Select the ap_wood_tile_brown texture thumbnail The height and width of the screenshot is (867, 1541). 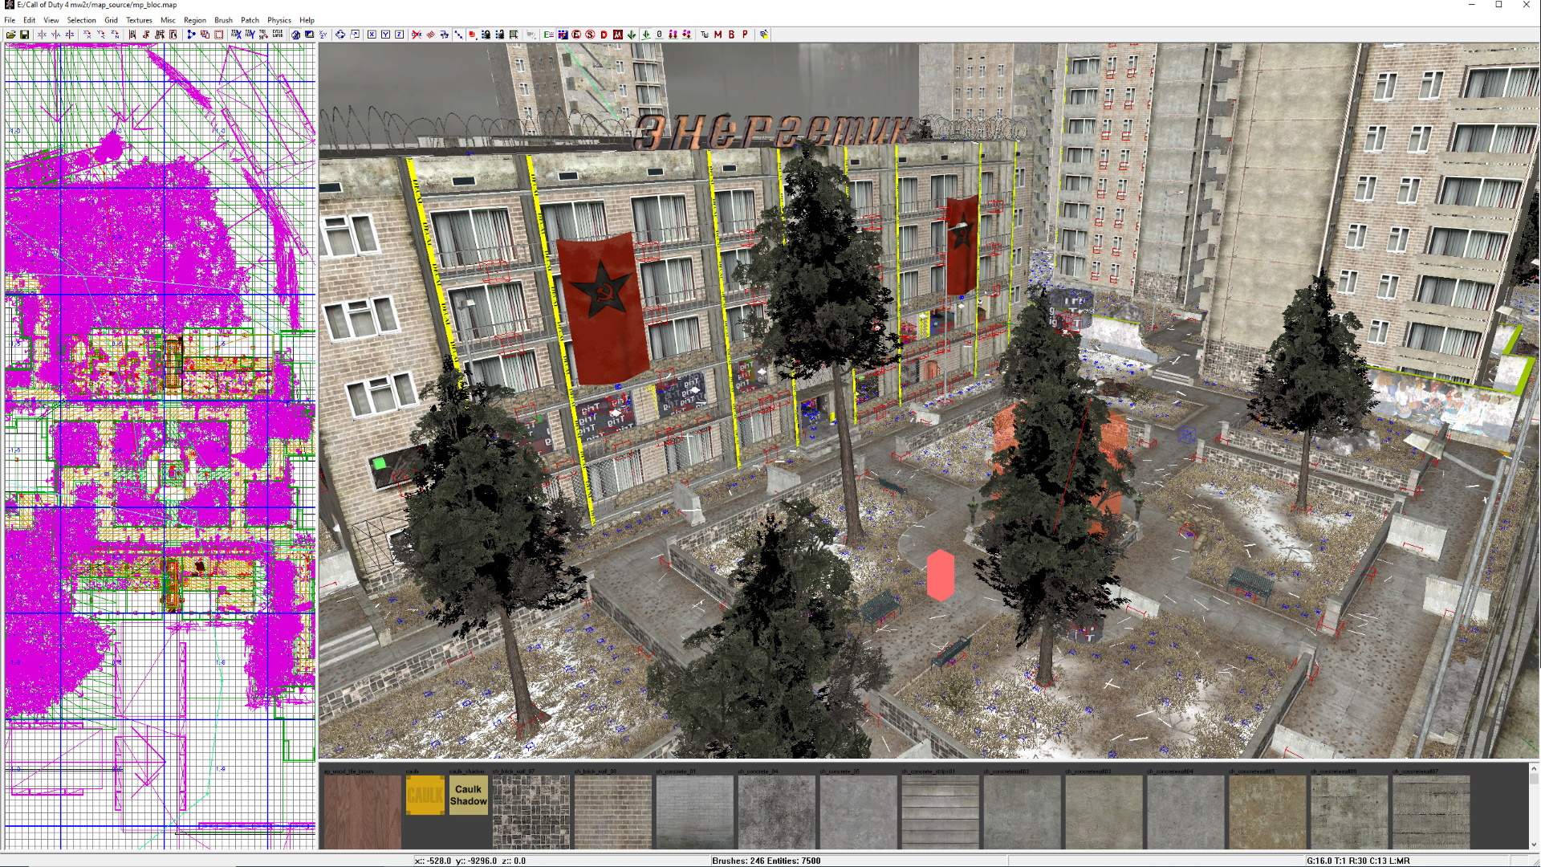362,812
